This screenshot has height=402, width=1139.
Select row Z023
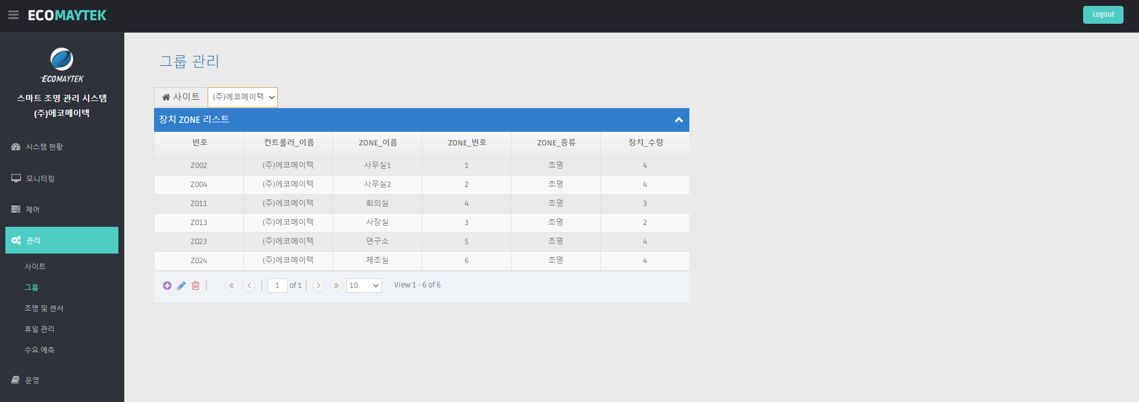[x=422, y=242]
